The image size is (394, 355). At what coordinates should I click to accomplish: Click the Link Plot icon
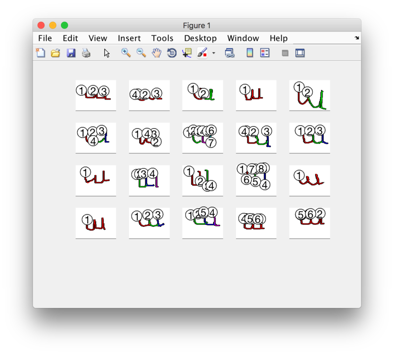(x=230, y=53)
